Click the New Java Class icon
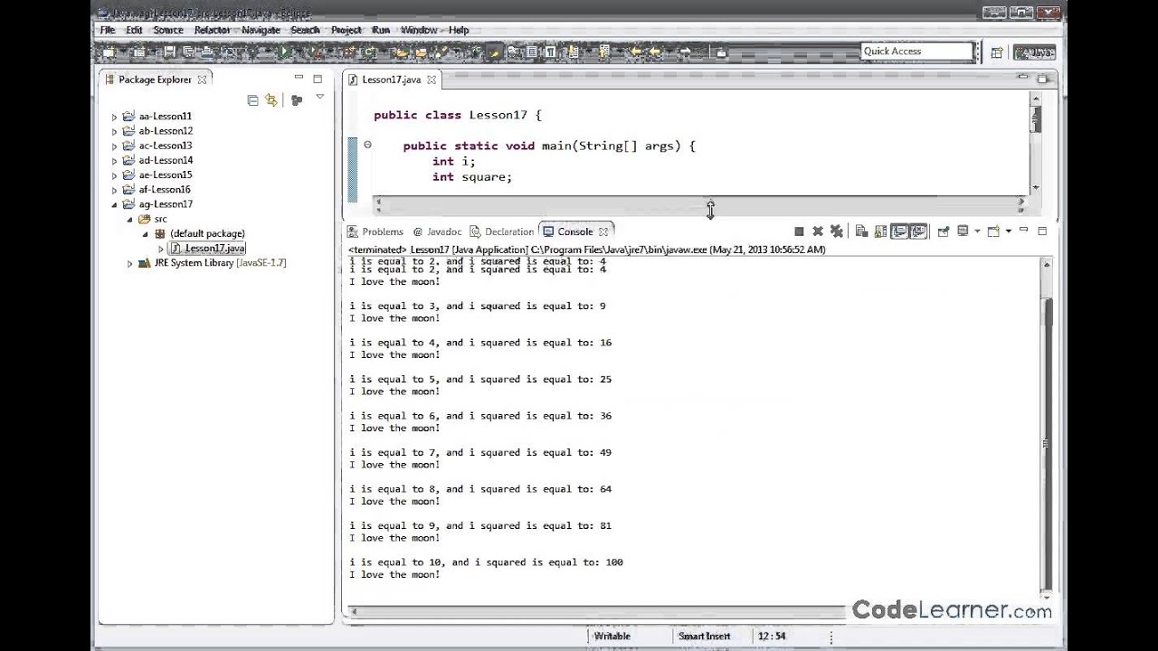The image size is (1158, 651). (x=371, y=52)
